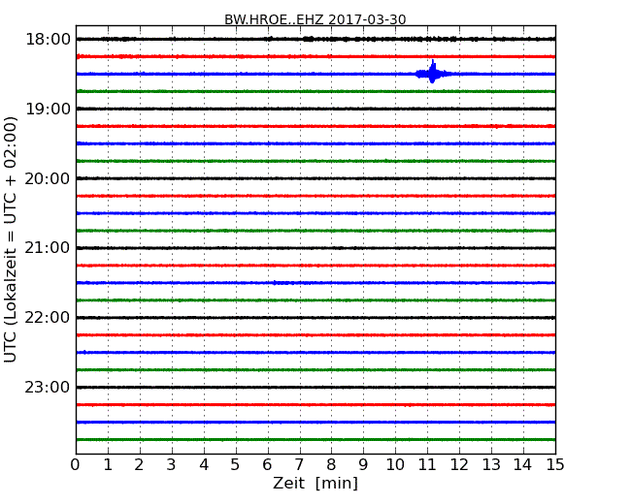
Task: Click the x-axis tick label 0
Action: click(x=76, y=465)
